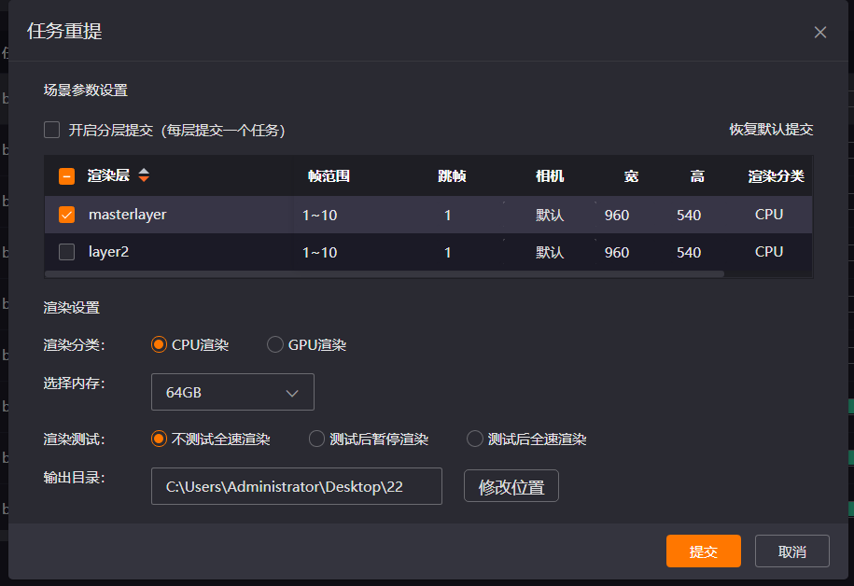Screen dimensions: 854x586
Task: Select CPU渲染 radio option
Action: coord(159,344)
